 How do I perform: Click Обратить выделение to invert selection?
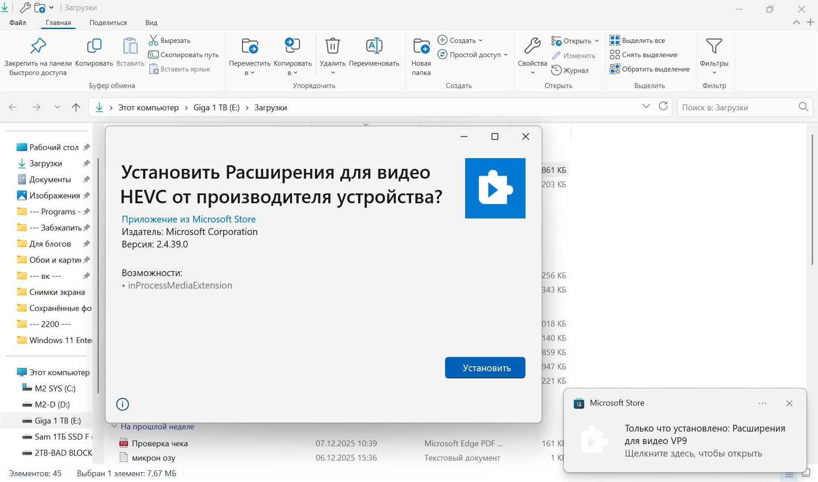[650, 69]
